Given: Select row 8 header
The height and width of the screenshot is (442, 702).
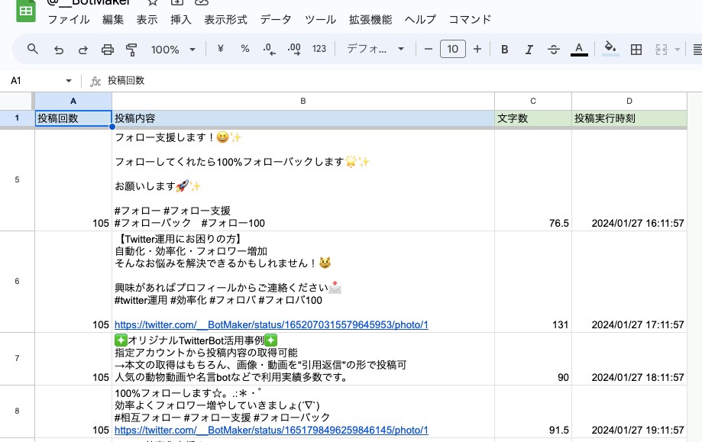Looking at the screenshot, I should (17, 411).
